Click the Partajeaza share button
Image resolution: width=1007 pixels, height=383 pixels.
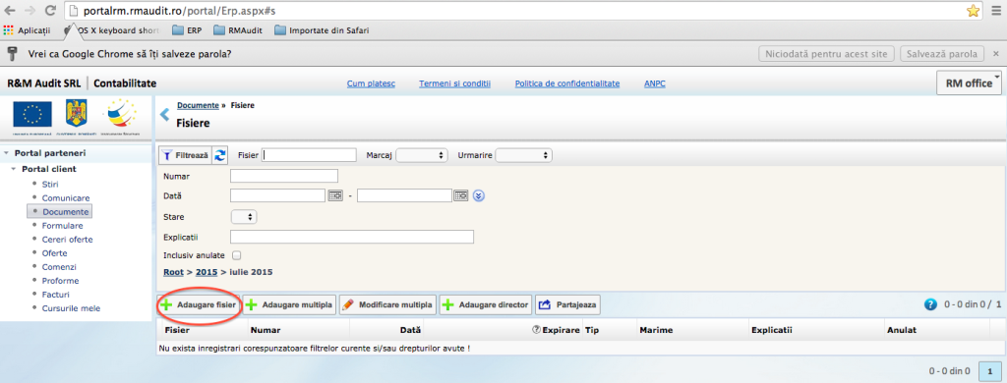click(x=567, y=304)
